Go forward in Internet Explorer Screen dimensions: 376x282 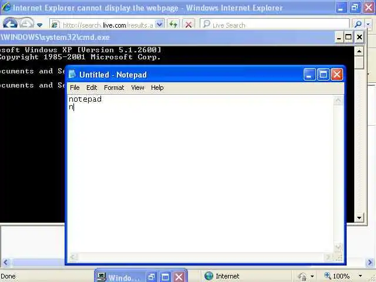point(26,23)
